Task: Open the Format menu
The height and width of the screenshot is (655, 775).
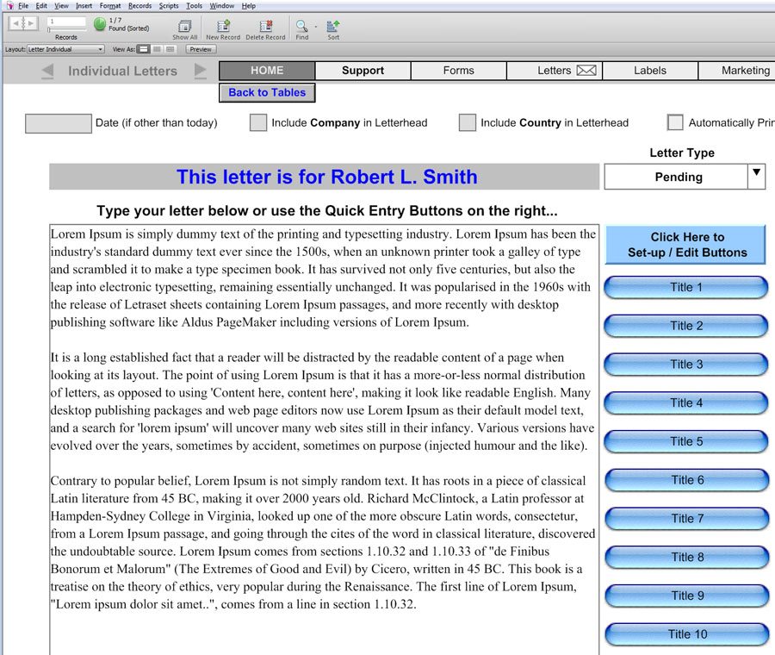Action: click(x=109, y=6)
